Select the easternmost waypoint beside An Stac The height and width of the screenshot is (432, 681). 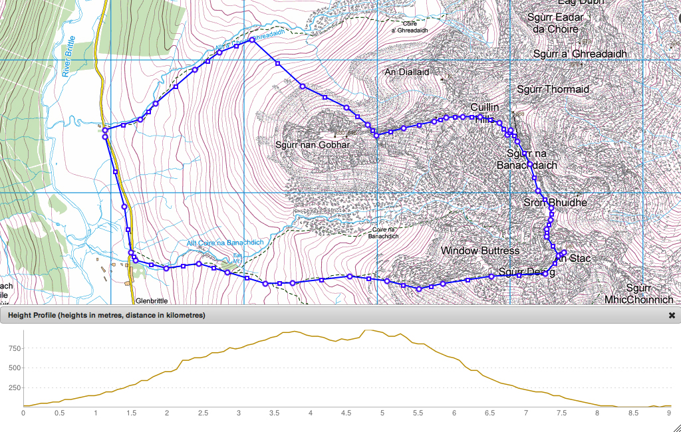563,252
